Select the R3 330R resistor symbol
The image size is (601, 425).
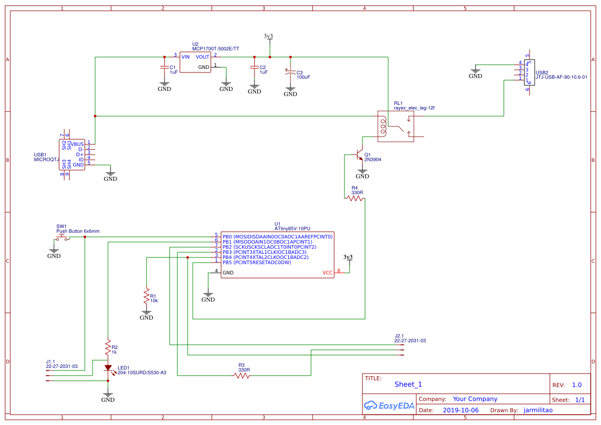click(242, 376)
